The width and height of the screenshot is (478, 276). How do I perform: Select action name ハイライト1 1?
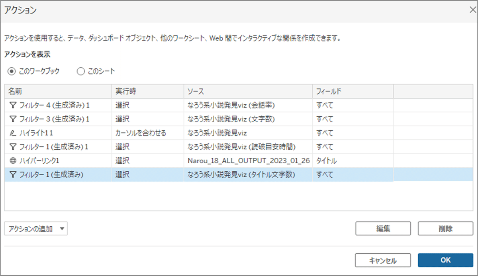pos(36,133)
